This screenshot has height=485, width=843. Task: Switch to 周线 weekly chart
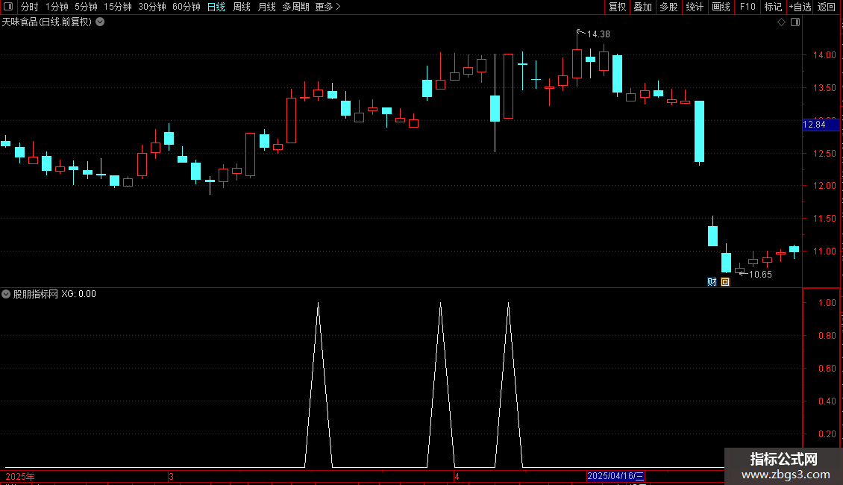tap(242, 7)
